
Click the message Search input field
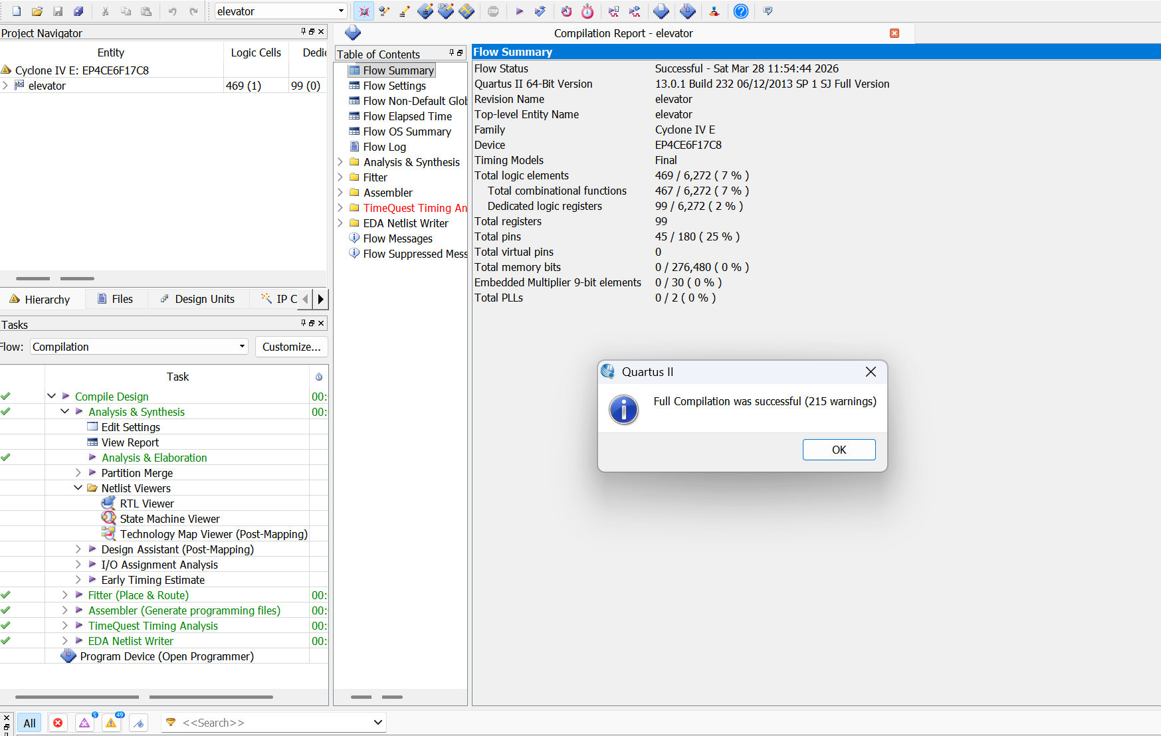(x=272, y=723)
